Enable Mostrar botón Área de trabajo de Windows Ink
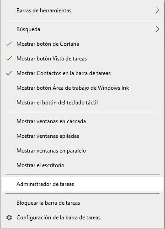Image resolution: width=165 pixels, height=229 pixels. (x=82, y=88)
